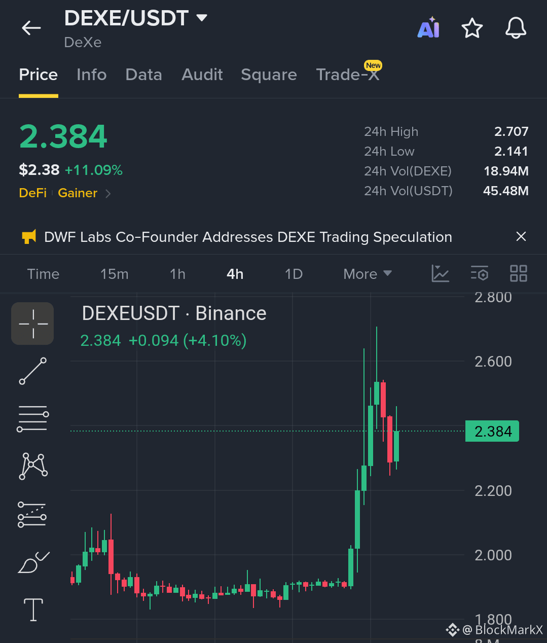Expand the More intervals dropdown
This screenshot has height=643, width=547.
pos(368,274)
